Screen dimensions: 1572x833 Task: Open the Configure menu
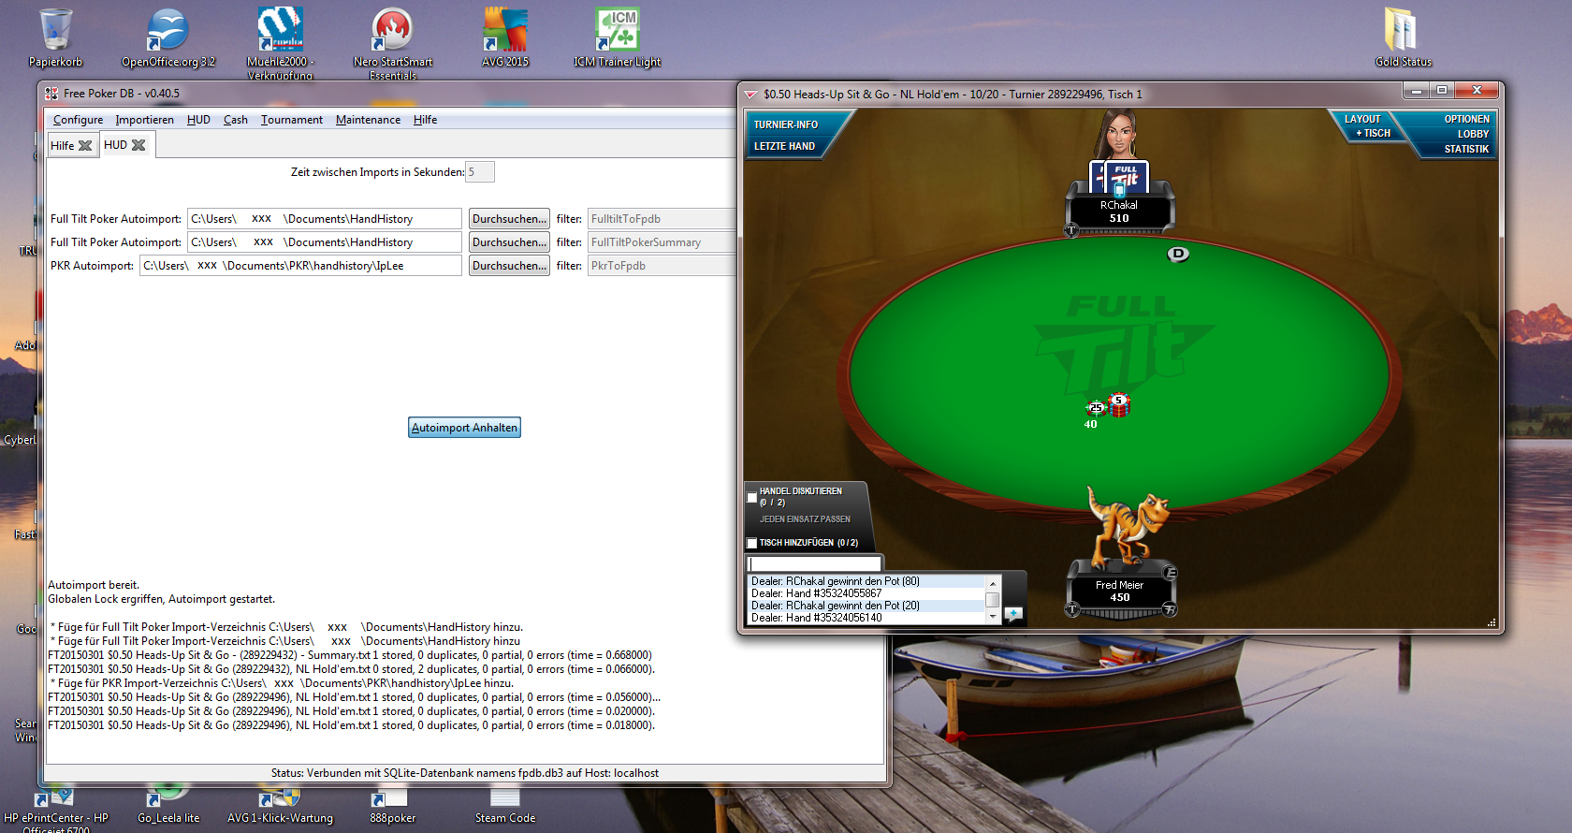(78, 120)
